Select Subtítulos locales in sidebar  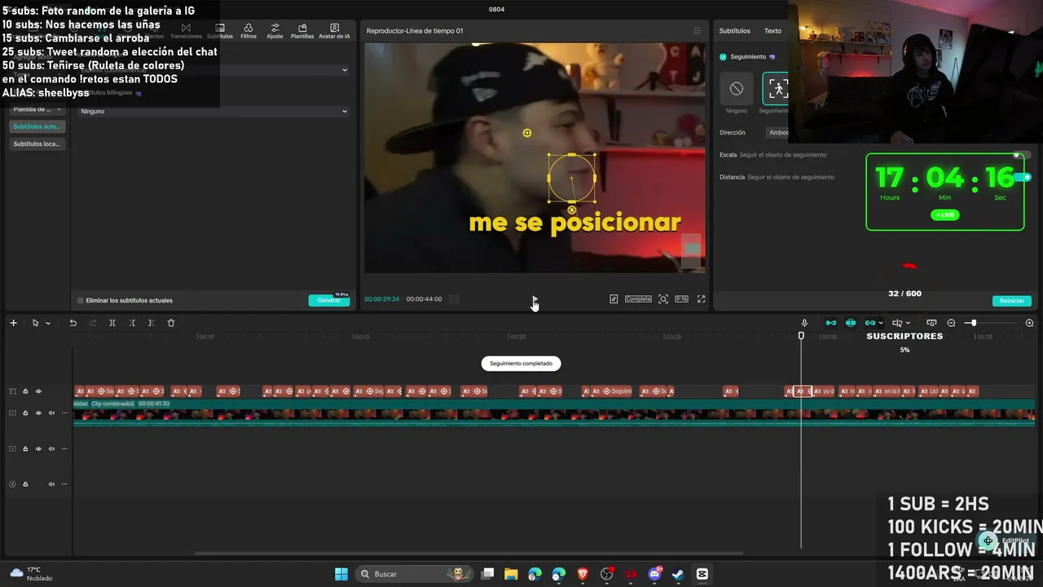pos(37,143)
